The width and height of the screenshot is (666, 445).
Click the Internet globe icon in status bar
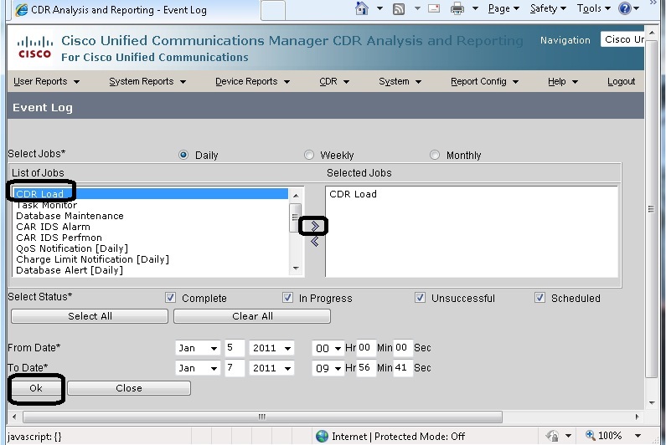322,436
